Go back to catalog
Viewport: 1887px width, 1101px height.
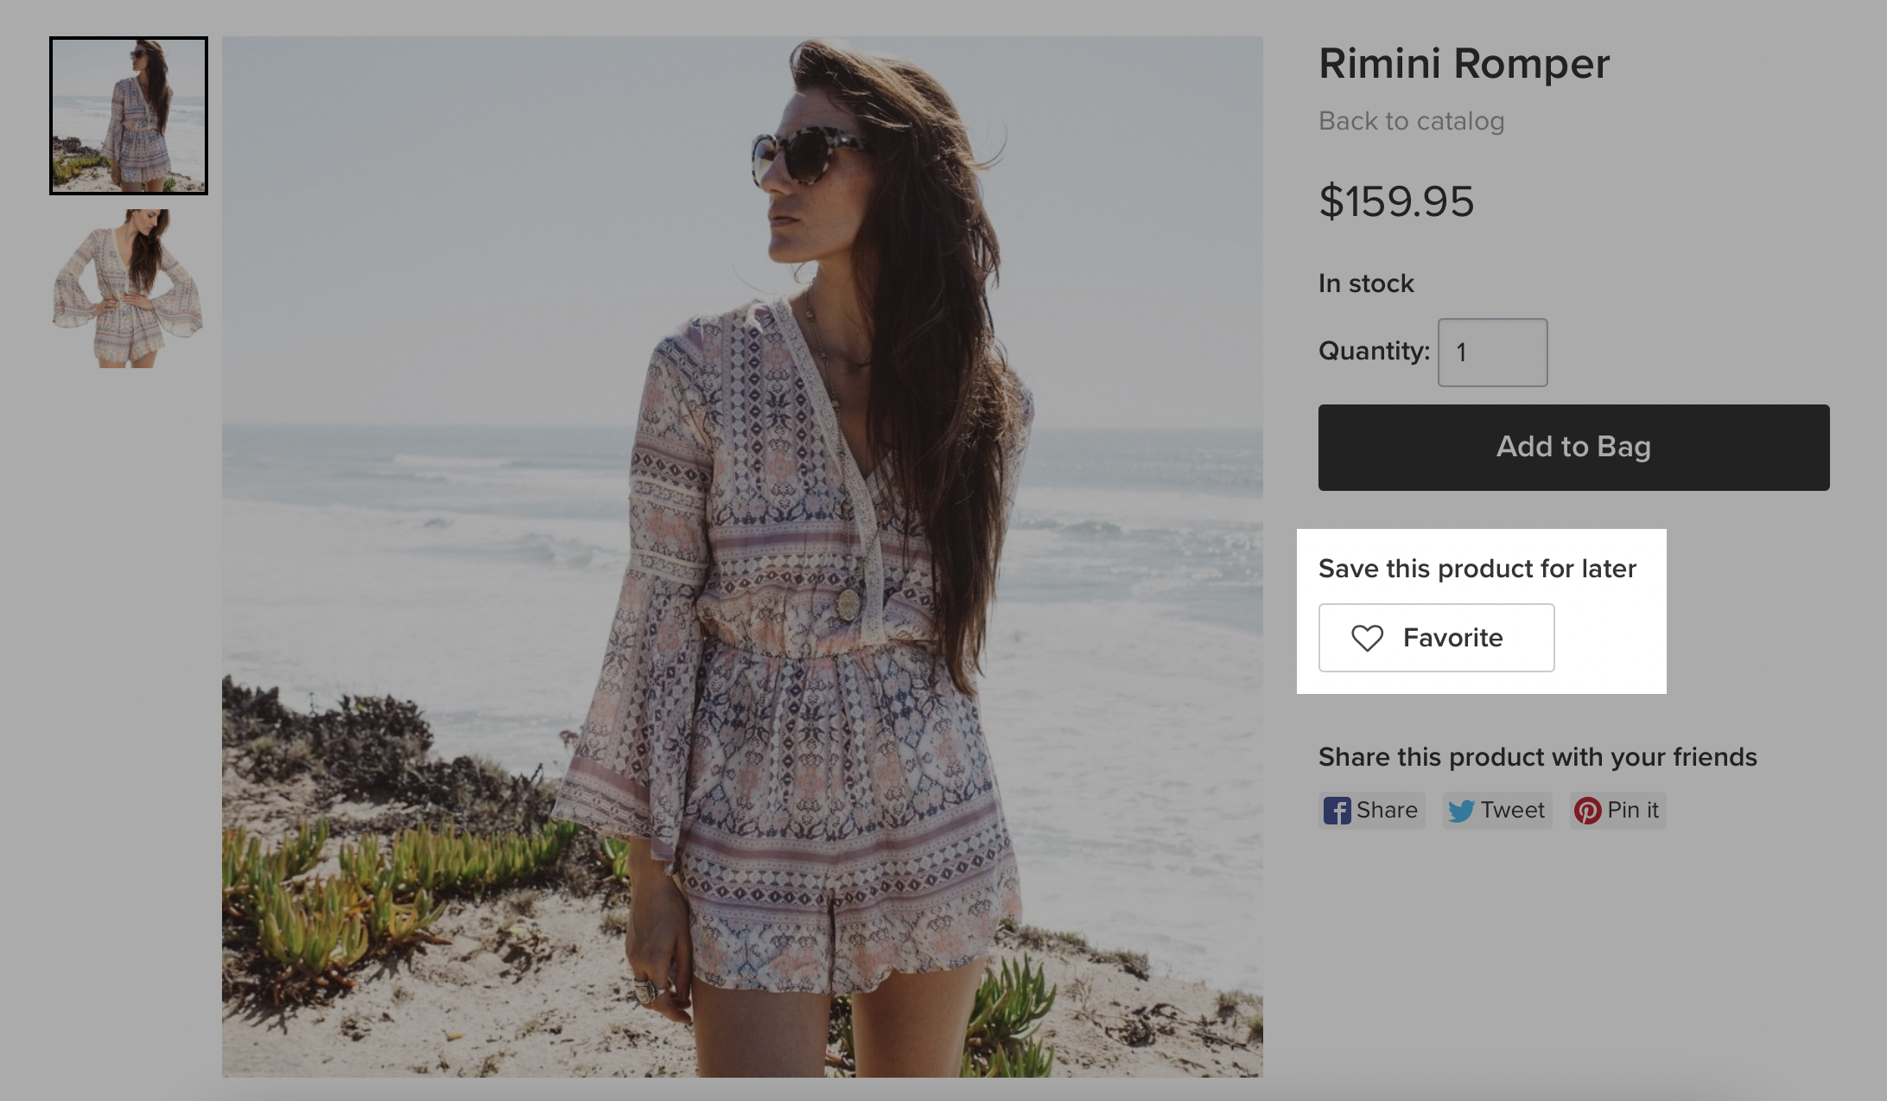click(1411, 121)
